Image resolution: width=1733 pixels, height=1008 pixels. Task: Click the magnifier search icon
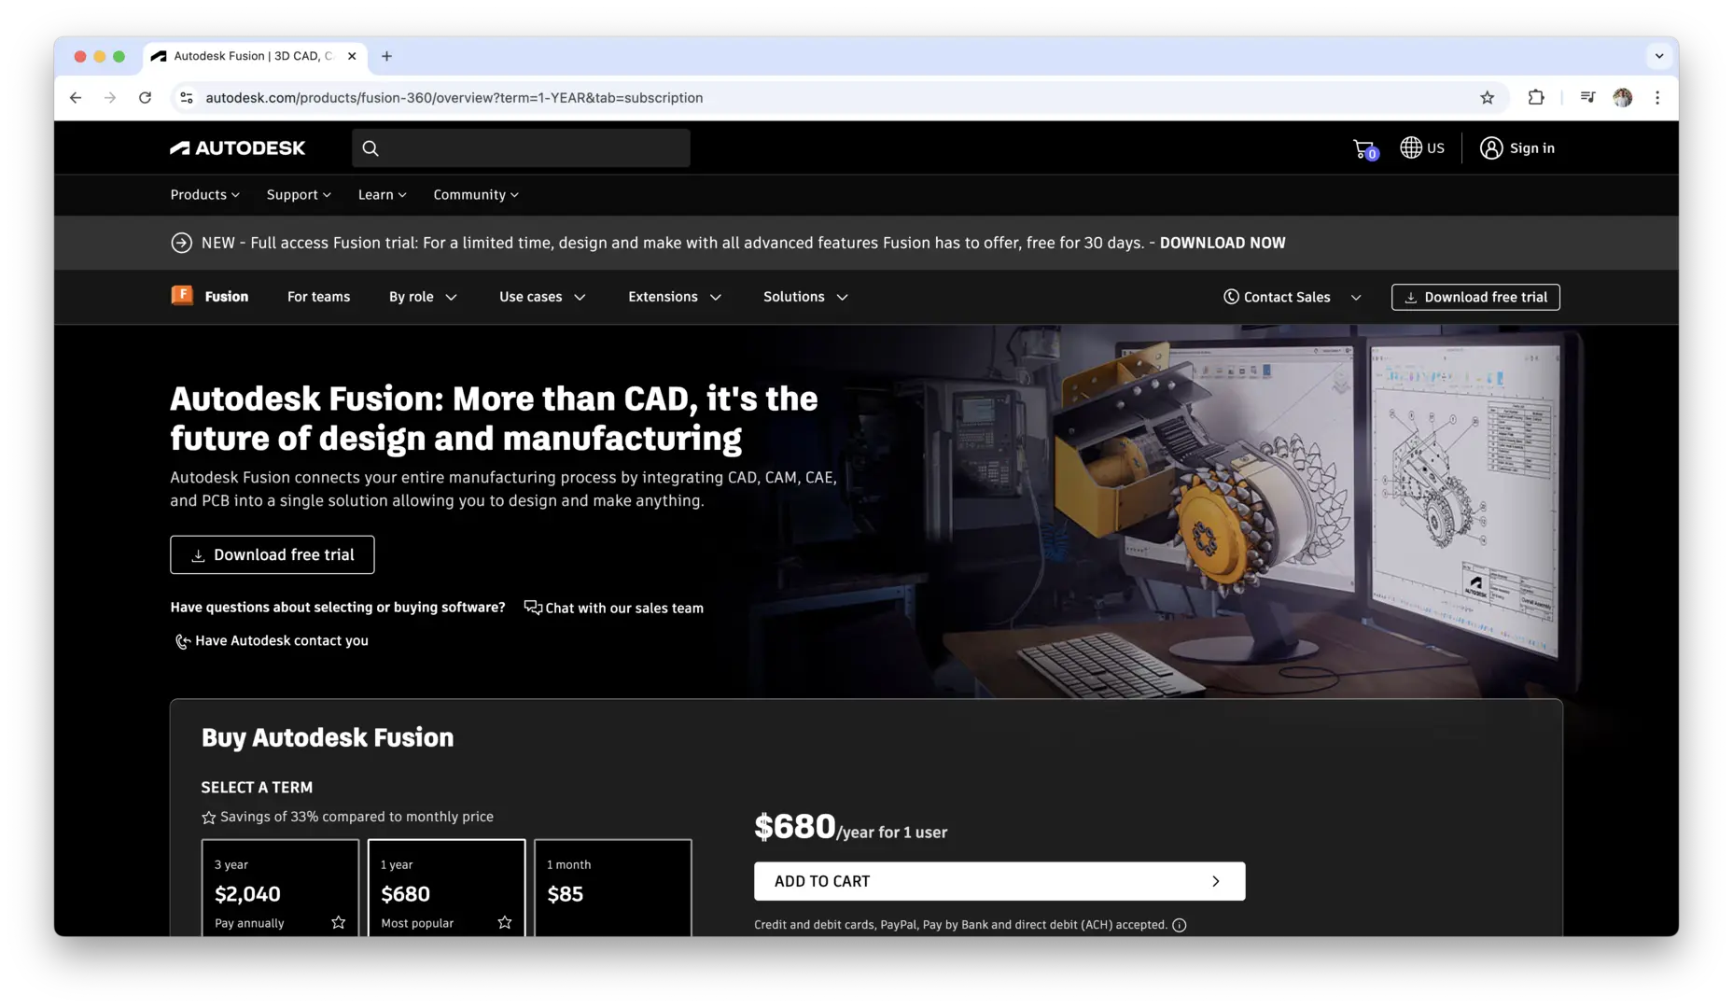(370, 147)
